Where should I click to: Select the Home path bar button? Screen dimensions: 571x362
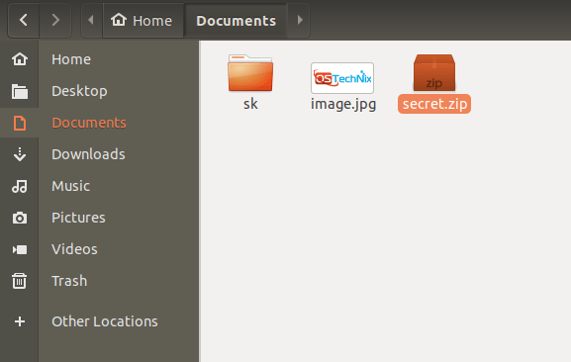point(143,20)
